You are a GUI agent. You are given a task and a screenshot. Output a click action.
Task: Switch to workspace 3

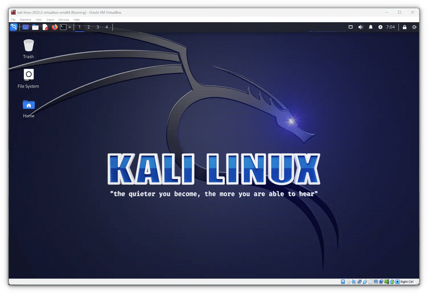point(98,27)
